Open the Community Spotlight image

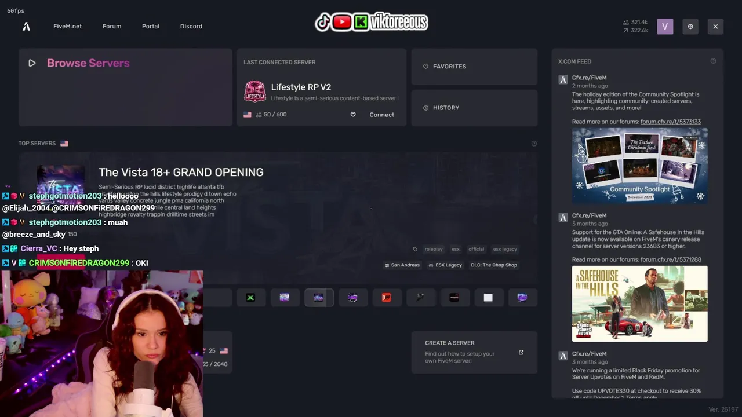click(x=640, y=165)
